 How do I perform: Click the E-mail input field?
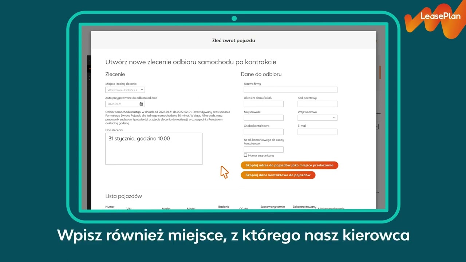(x=317, y=132)
